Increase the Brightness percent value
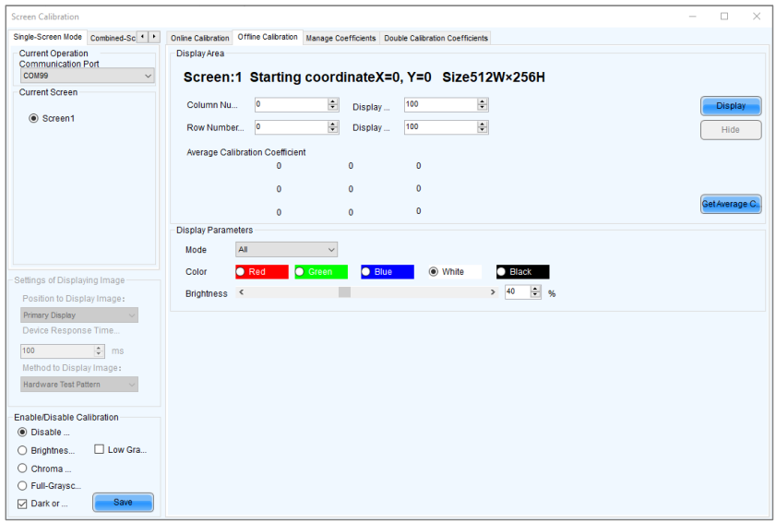The width and height of the screenshot is (776, 522). (535, 289)
